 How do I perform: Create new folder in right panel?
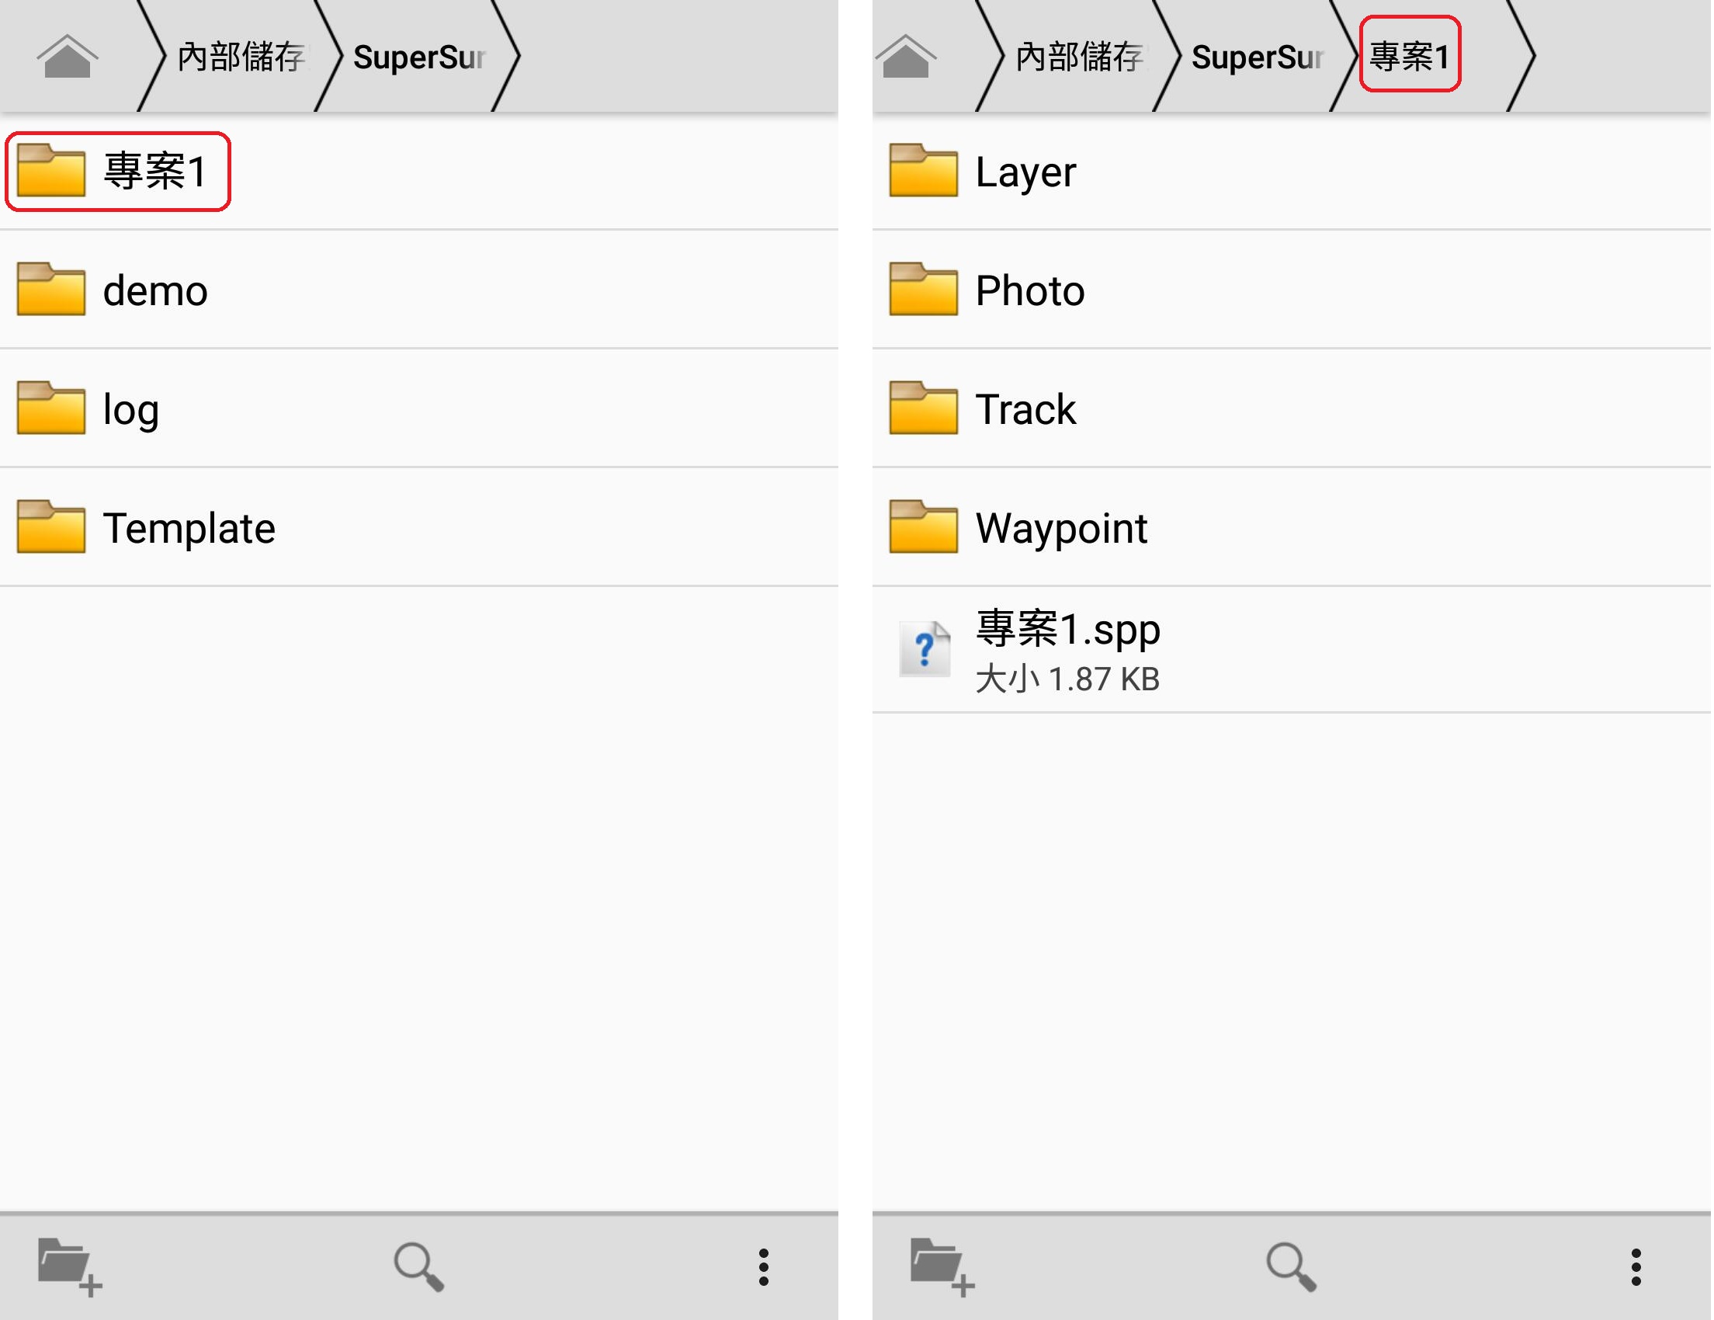[x=943, y=1268]
